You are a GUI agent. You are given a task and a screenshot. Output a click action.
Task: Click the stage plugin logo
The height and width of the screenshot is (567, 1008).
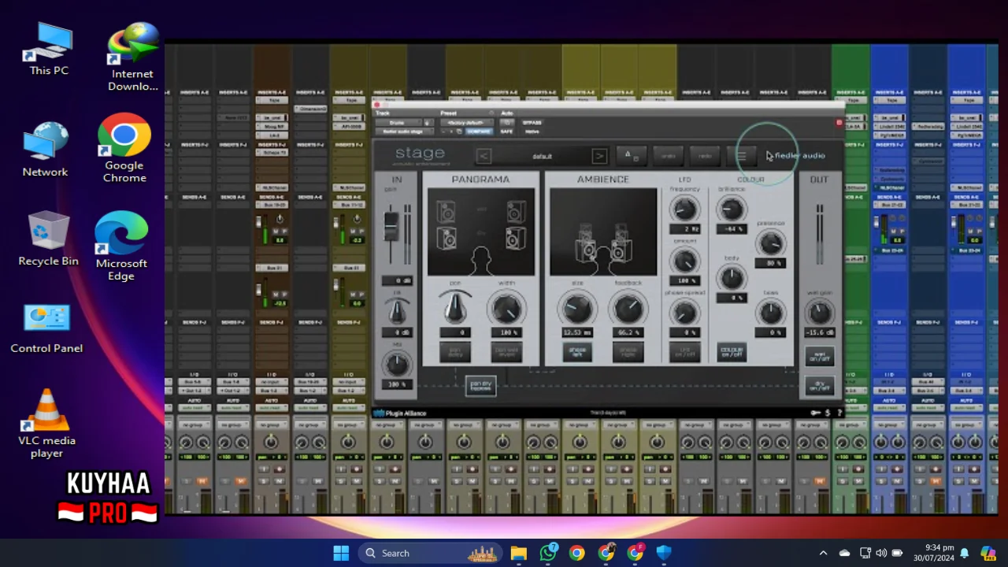tap(420, 155)
